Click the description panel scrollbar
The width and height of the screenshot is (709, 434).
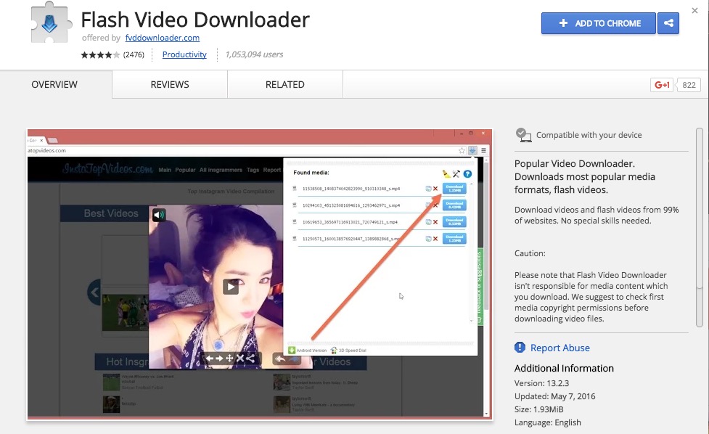[x=700, y=225]
